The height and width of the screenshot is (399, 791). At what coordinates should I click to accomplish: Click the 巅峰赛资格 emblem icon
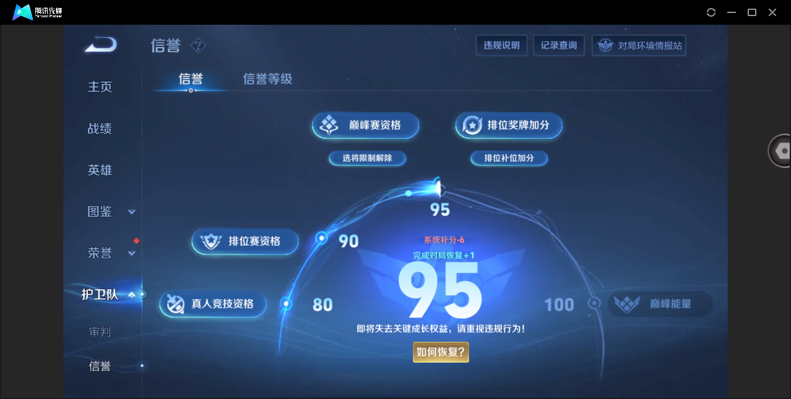(329, 125)
